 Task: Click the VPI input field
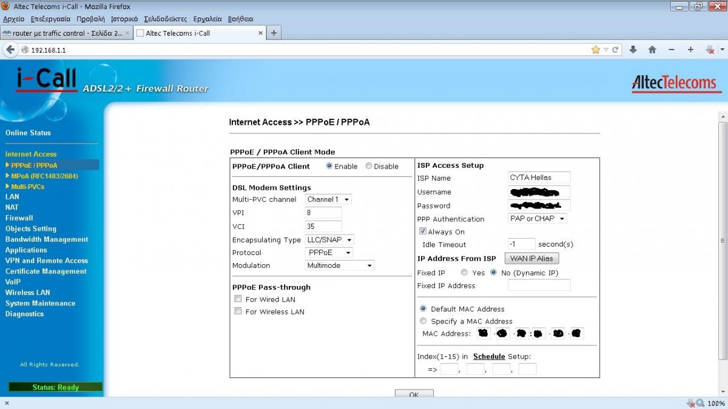point(323,213)
